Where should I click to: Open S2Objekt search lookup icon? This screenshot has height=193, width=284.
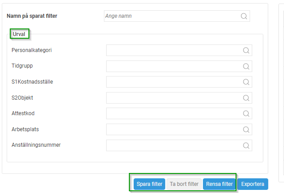pyautogui.click(x=246, y=98)
